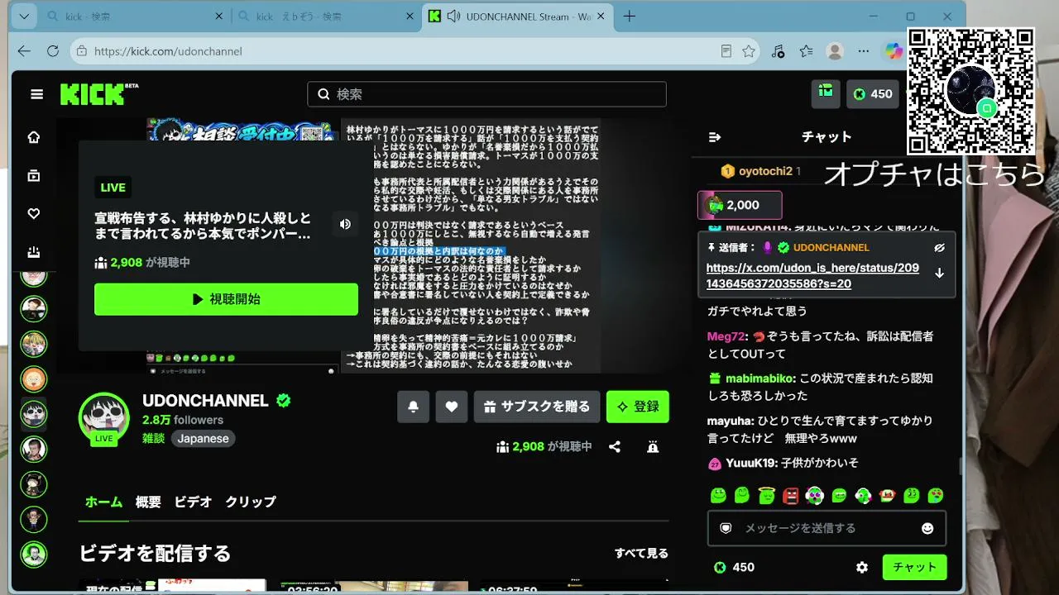Viewport: 1059px width, 595px height.
Task: Click the Japanese language tag
Action: (203, 439)
